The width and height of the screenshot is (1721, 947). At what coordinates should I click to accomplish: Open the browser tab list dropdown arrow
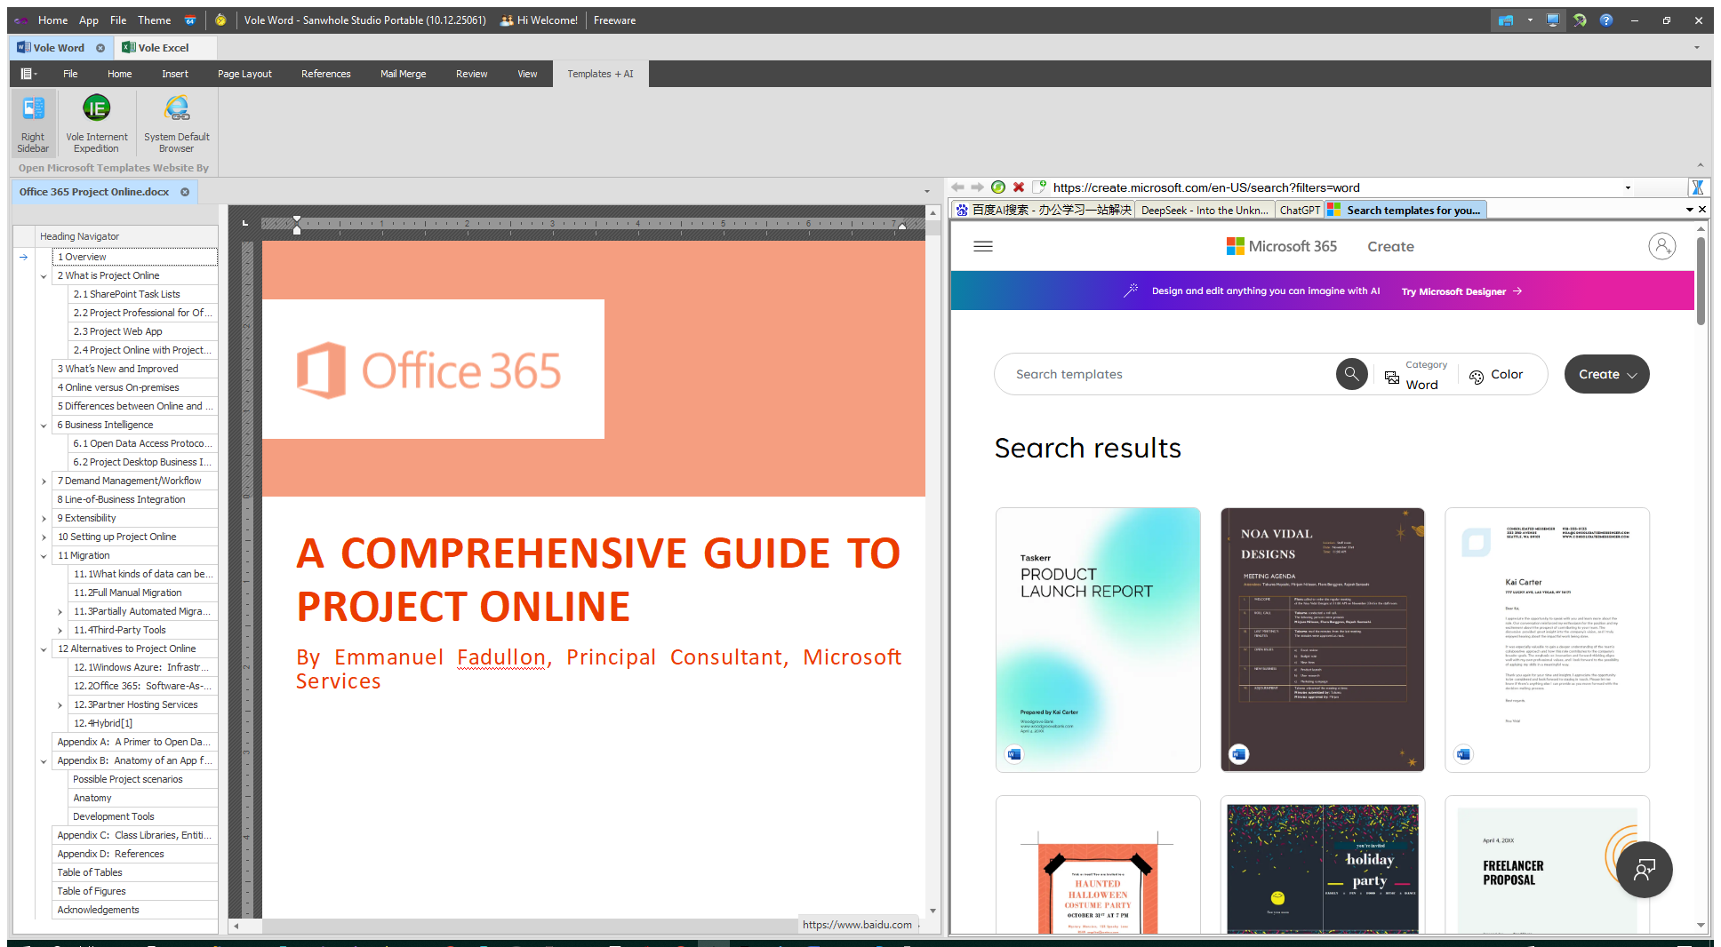1689,210
